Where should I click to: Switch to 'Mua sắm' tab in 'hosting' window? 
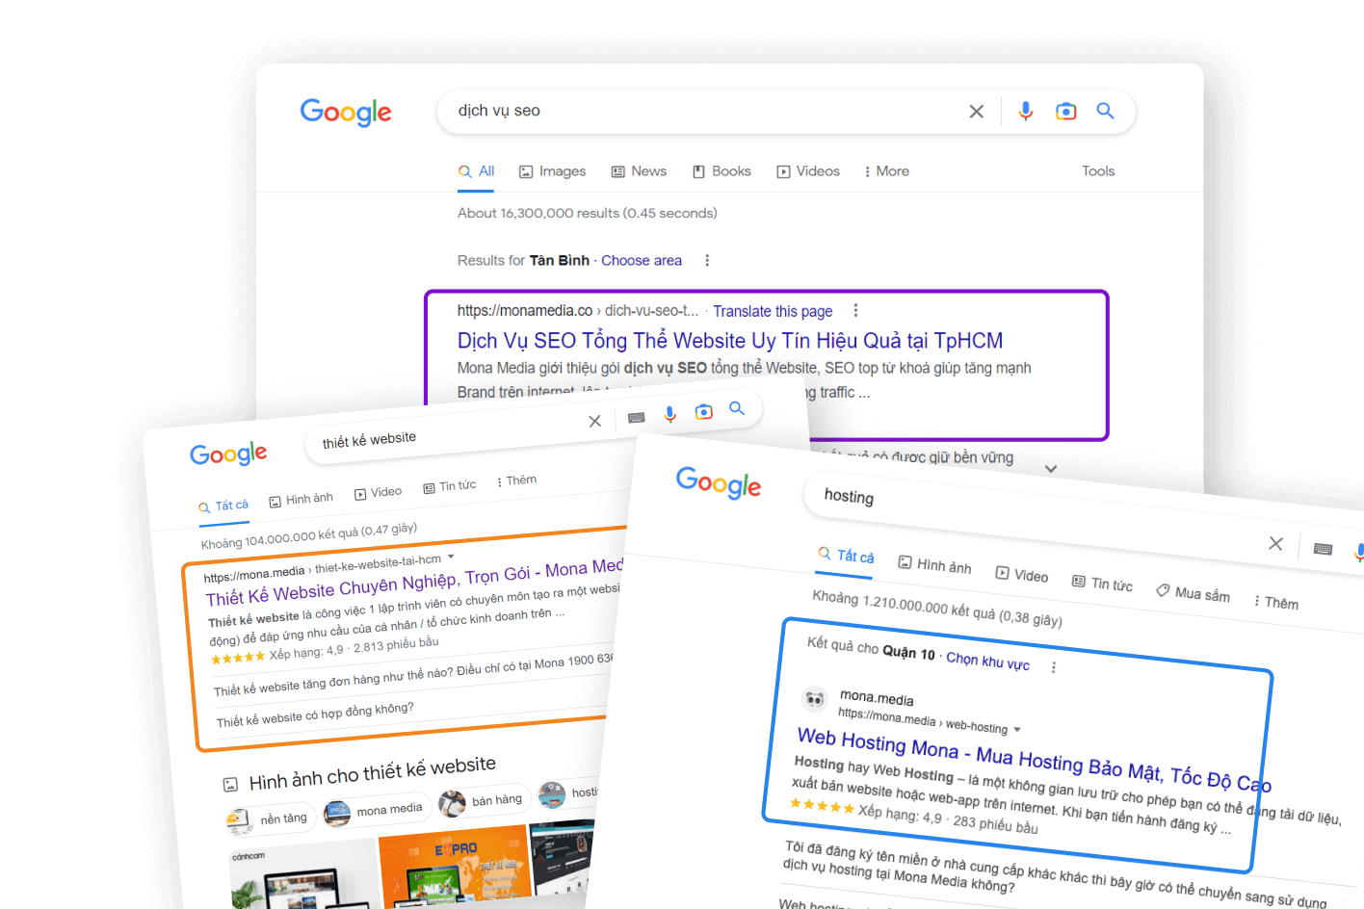[1193, 593]
